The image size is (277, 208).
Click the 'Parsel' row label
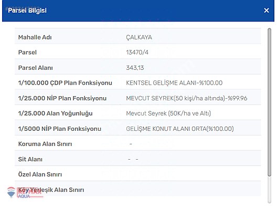click(27, 53)
